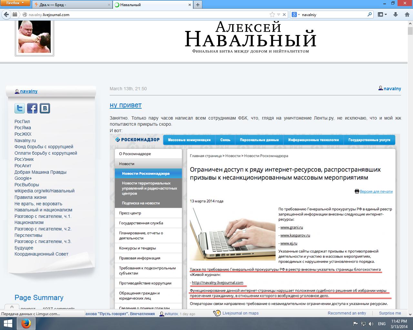Click the tab groups icon beside Back
The height and width of the screenshot is (330, 413).
coord(15,15)
